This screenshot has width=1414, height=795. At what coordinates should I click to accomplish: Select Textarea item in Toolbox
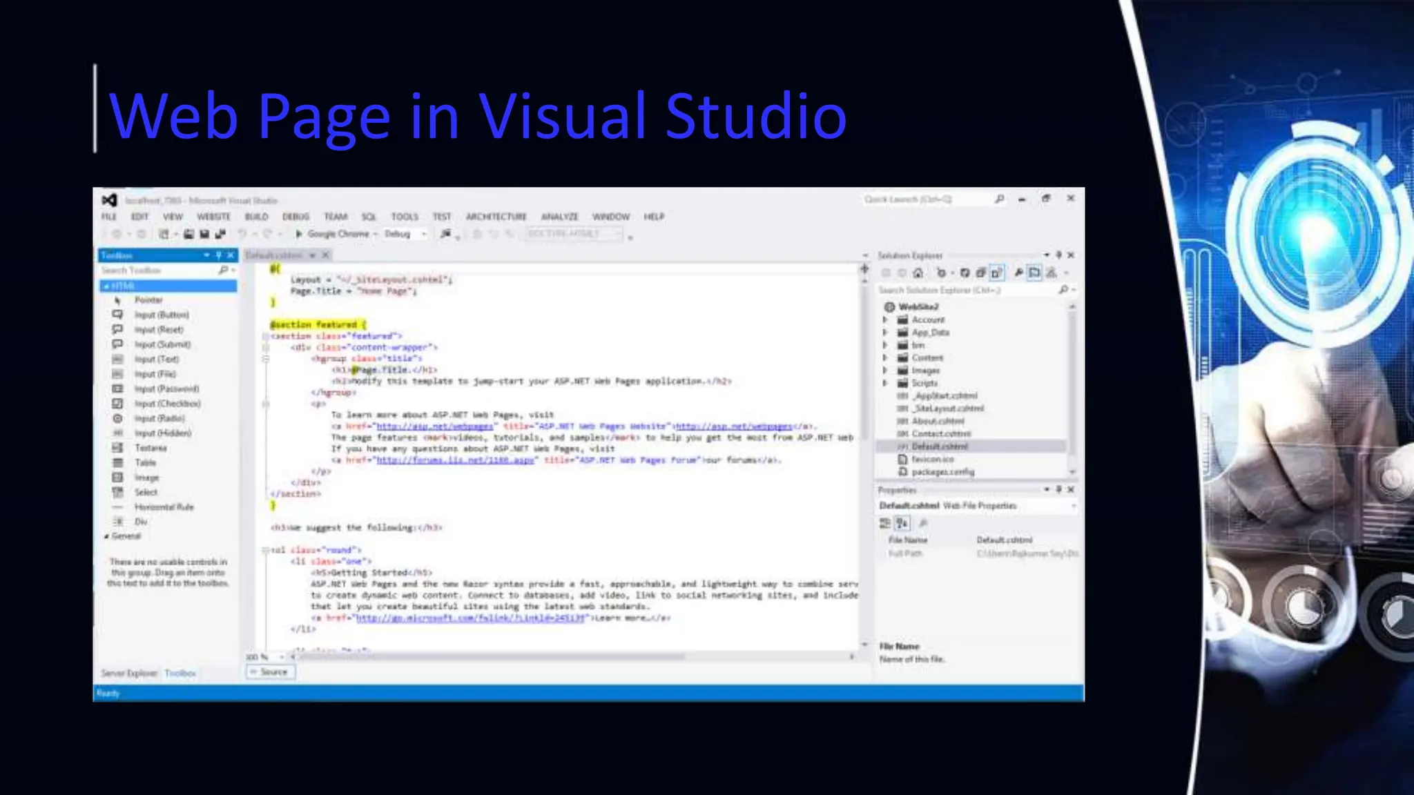tap(151, 448)
